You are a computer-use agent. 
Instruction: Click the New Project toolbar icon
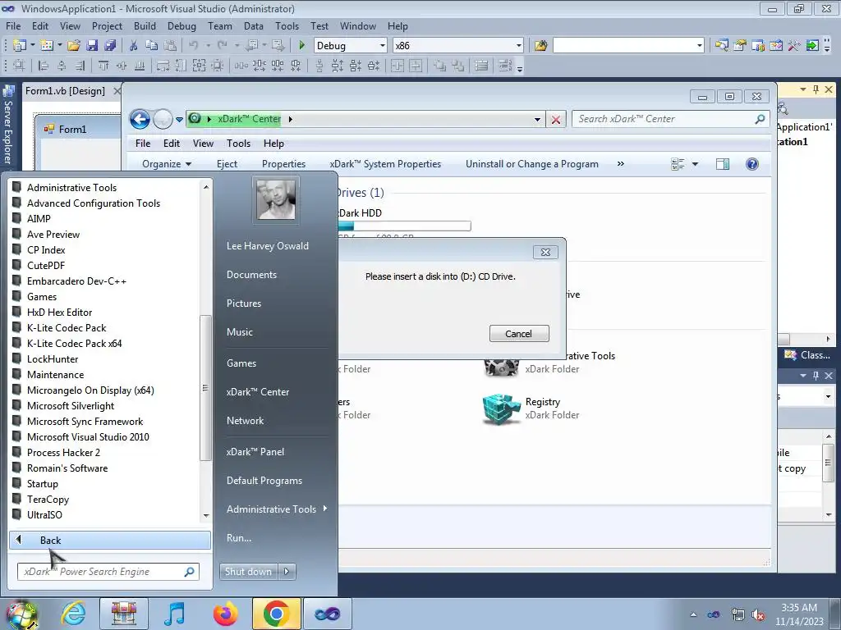(x=20, y=46)
